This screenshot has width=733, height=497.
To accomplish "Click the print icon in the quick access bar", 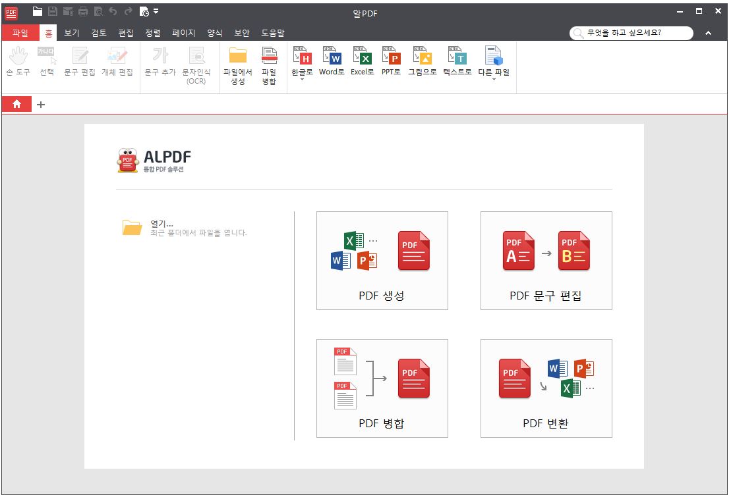I will (x=83, y=12).
